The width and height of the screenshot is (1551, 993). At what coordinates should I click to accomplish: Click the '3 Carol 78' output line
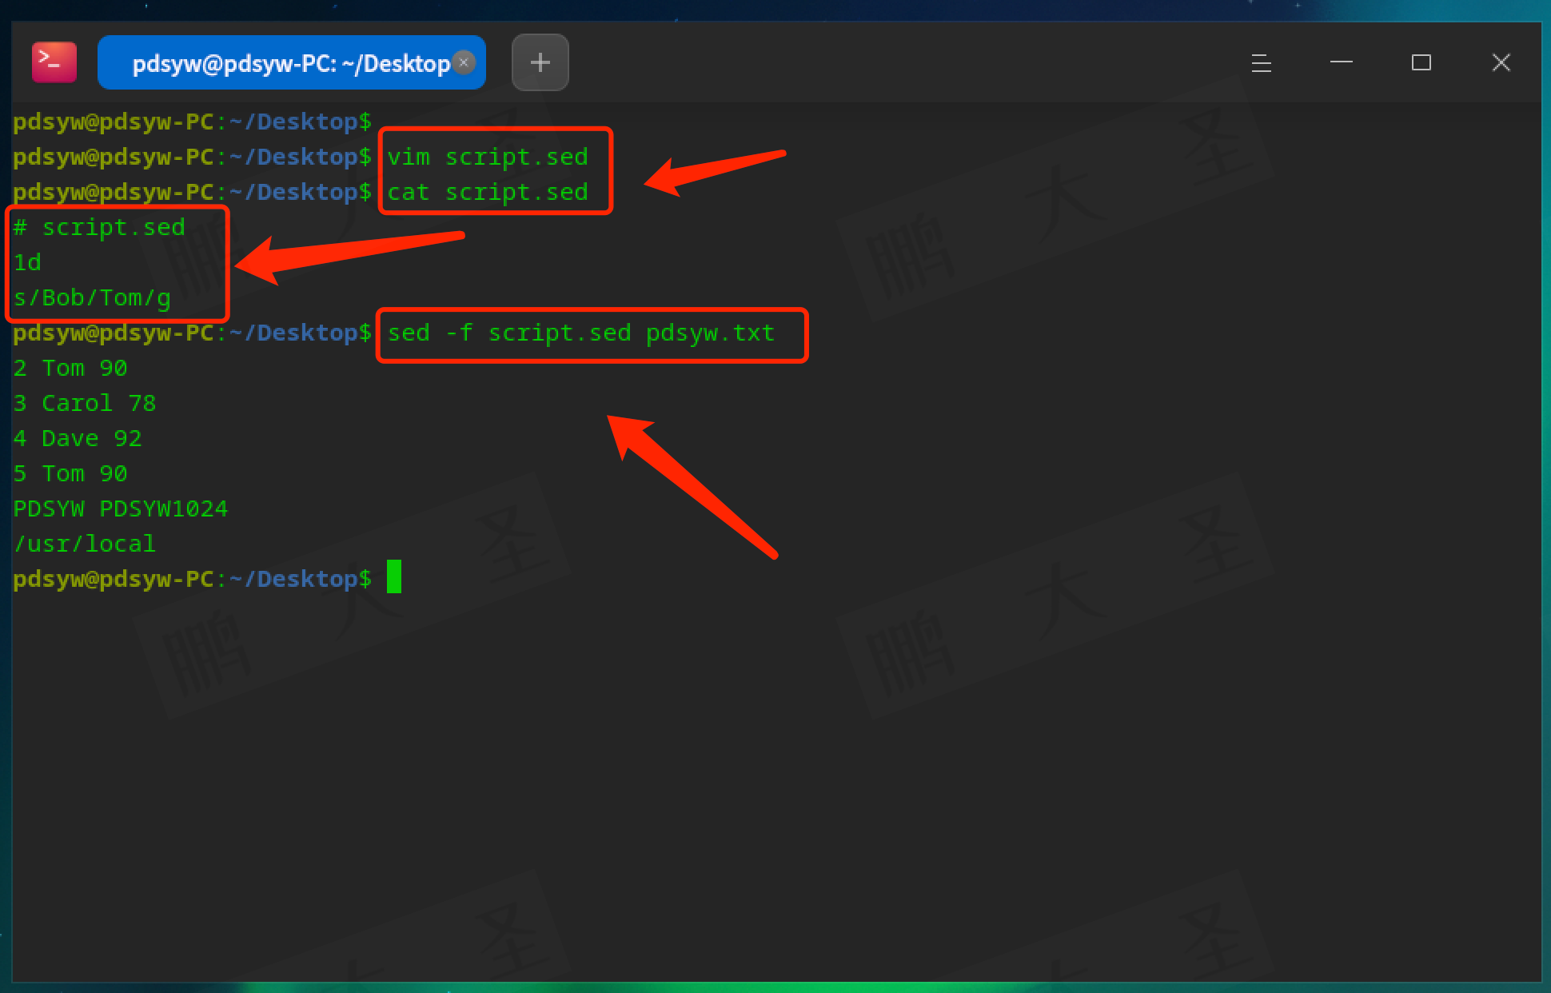coord(85,403)
